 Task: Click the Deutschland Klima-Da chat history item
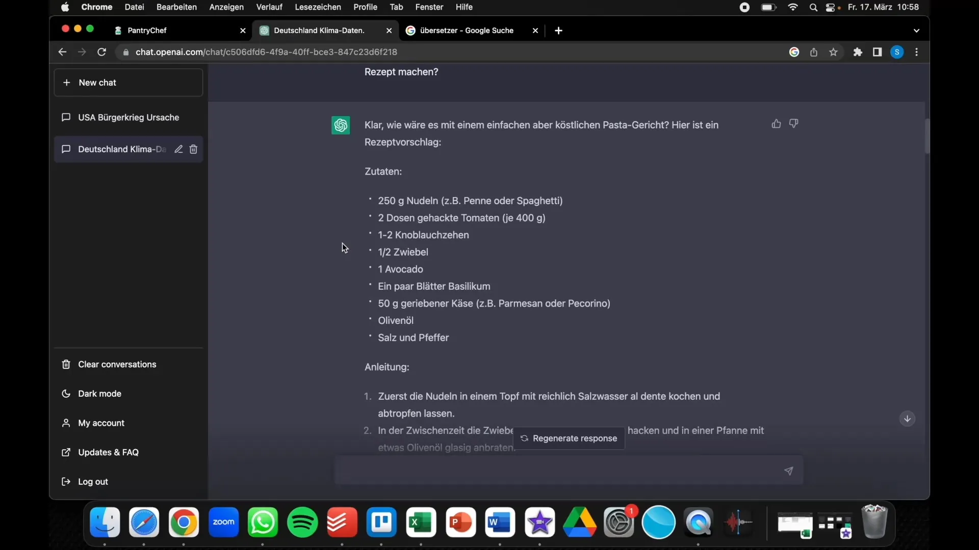[x=122, y=148]
